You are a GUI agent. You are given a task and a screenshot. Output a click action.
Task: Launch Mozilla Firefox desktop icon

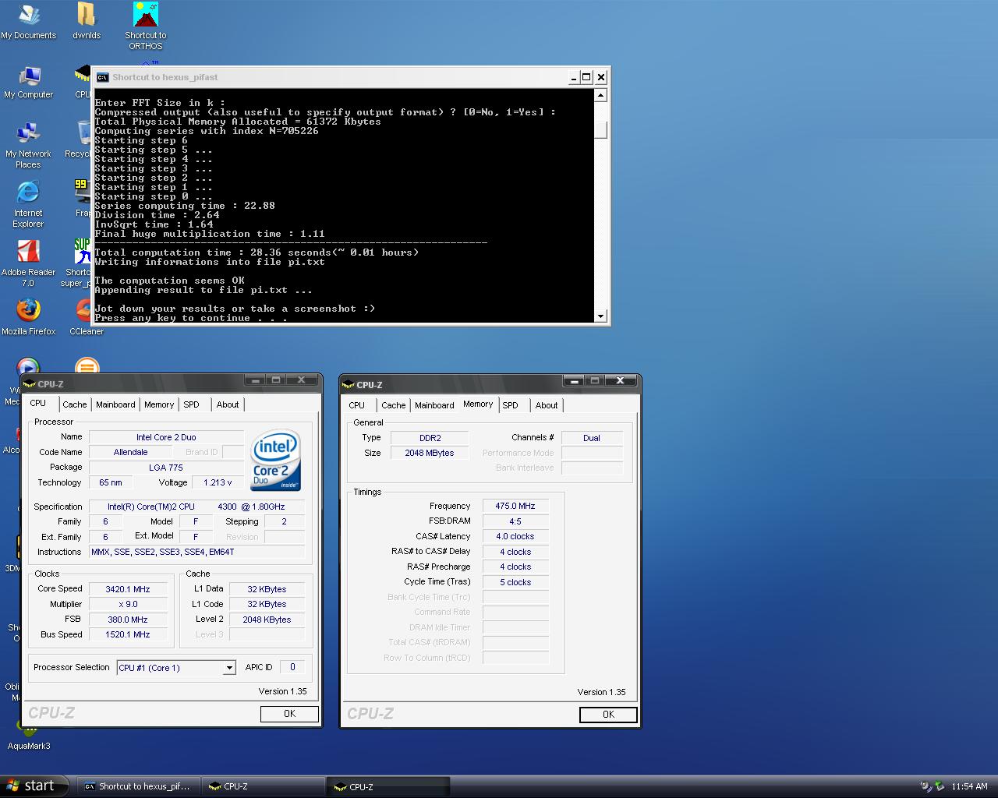[29, 316]
